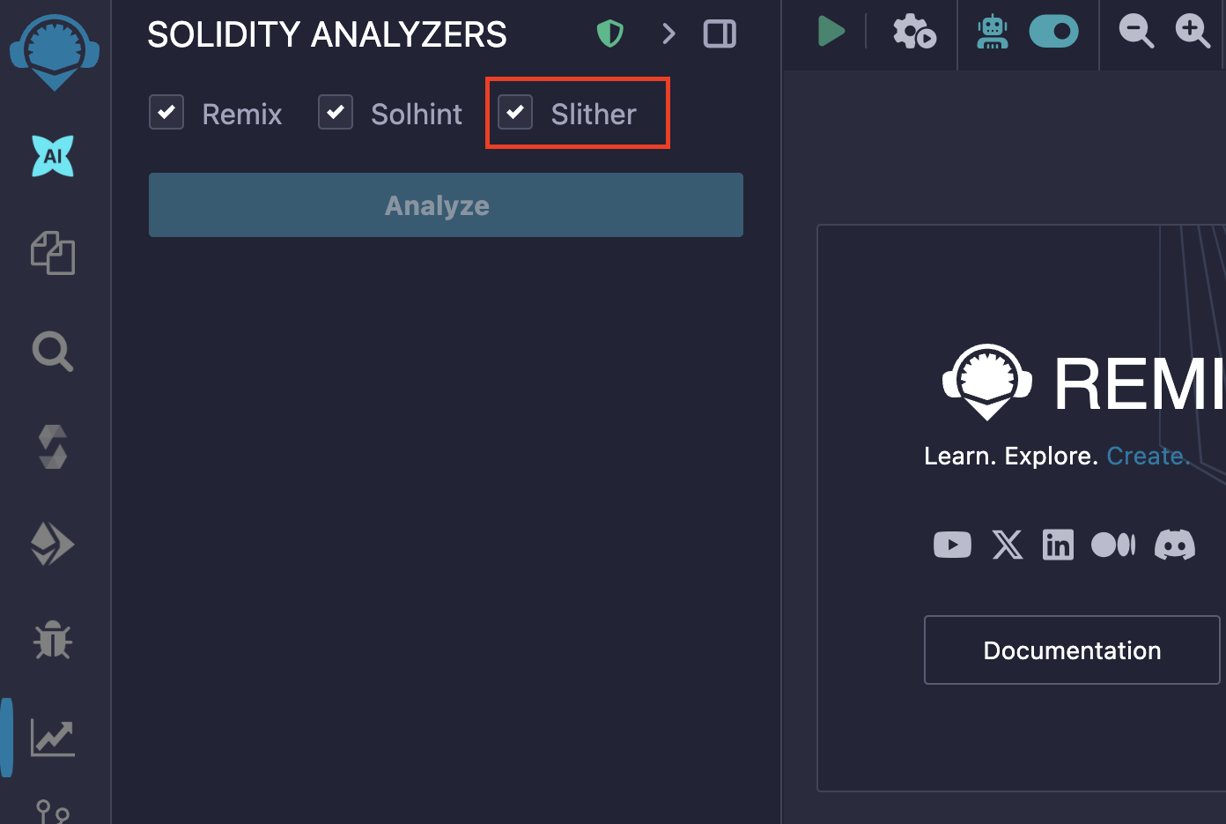Click the Analyze button

click(446, 205)
